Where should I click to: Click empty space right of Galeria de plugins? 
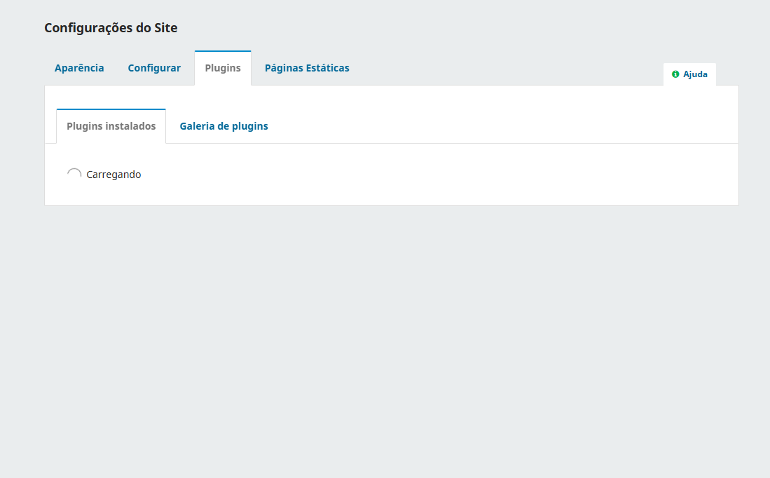[490, 126]
